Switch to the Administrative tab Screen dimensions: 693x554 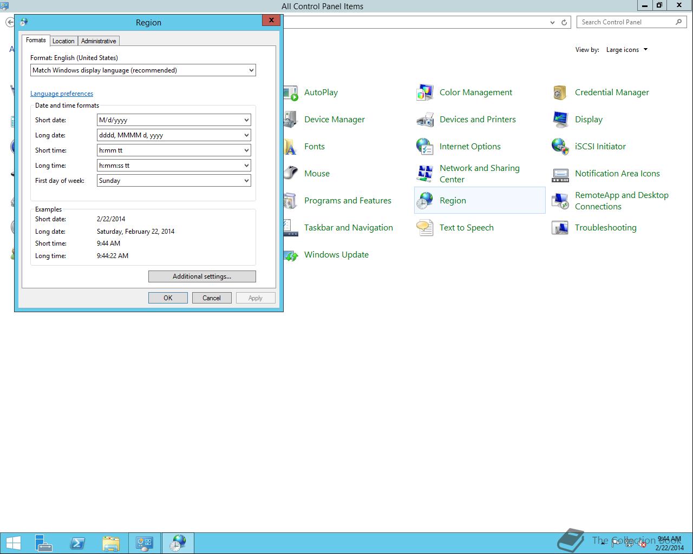pos(99,41)
